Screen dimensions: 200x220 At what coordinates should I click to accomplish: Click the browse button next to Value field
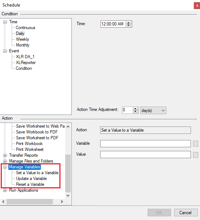pos(196,155)
